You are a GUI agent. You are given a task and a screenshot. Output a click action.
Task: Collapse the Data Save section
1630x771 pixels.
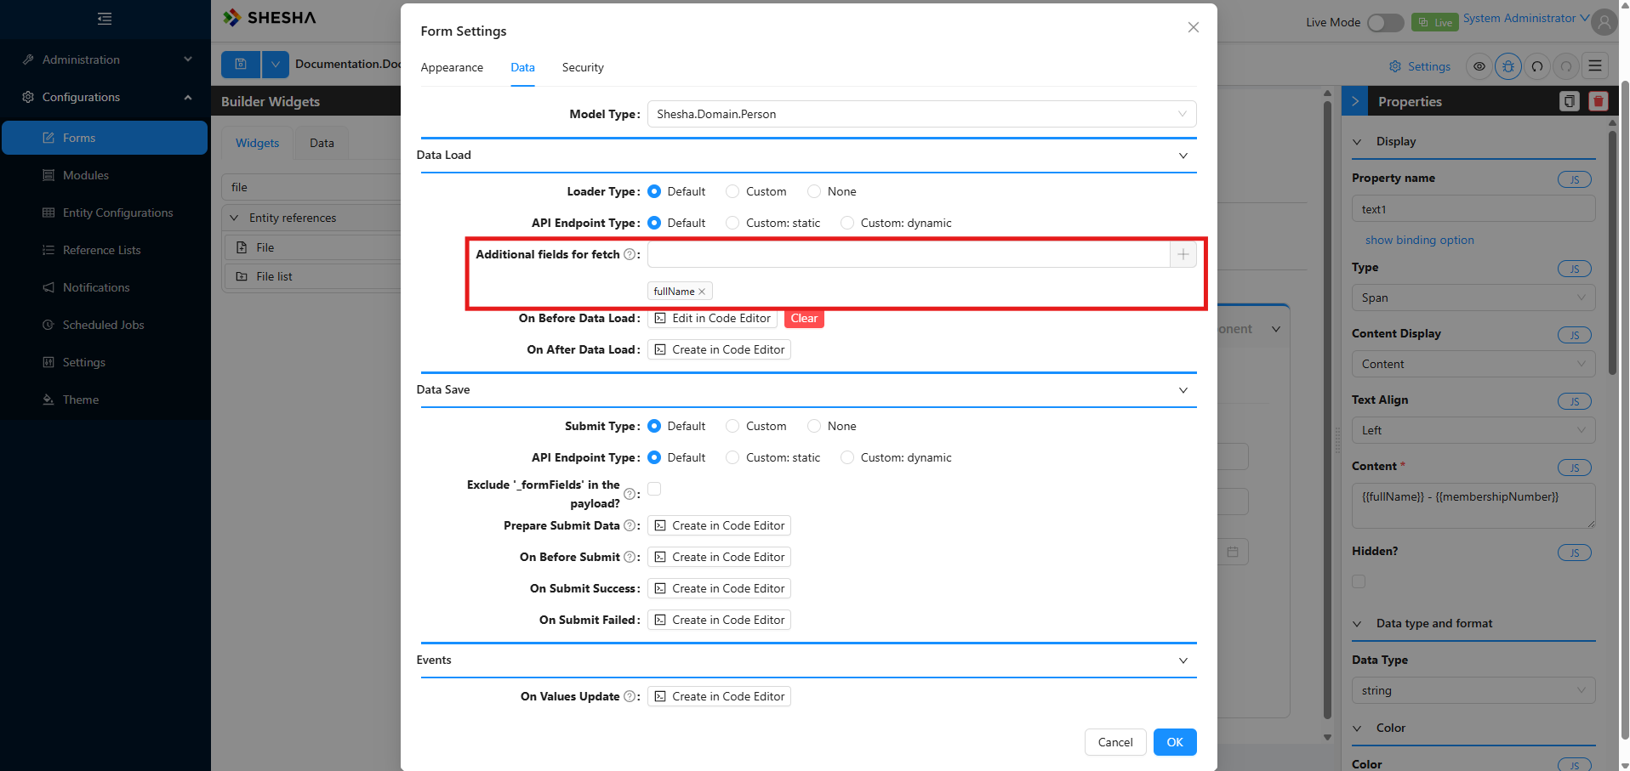pyautogui.click(x=1183, y=390)
